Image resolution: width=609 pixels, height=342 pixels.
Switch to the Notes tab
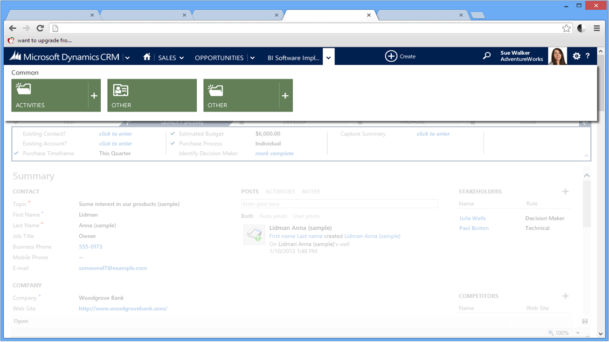pyautogui.click(x=311, y=192)
